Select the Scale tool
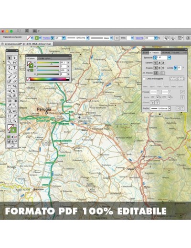This screenshot has height=248, width=191. [x=15, y=86]
